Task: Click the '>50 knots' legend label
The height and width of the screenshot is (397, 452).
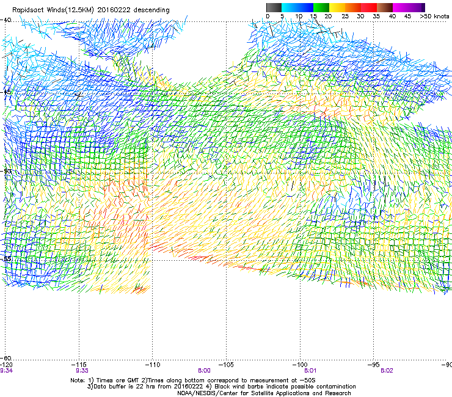Action: 434,16
